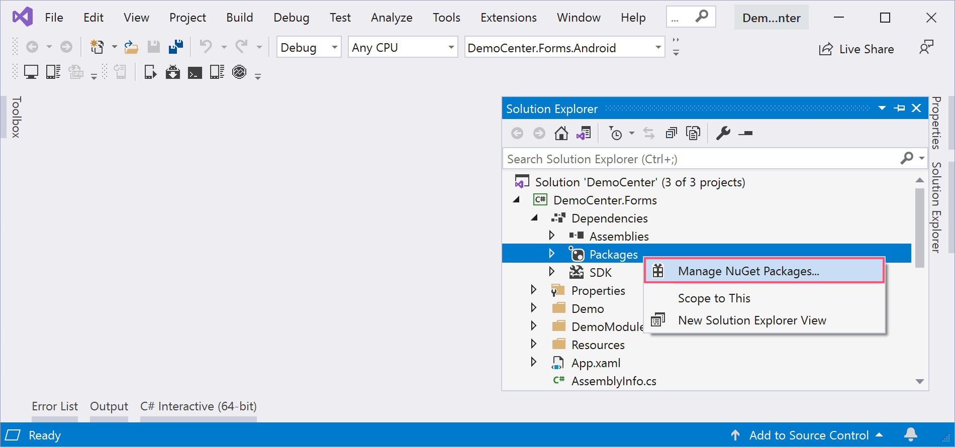This screenshot has width=955, height=447.
Task: Open notifications via the bell icon
Action: click(910, 435)
